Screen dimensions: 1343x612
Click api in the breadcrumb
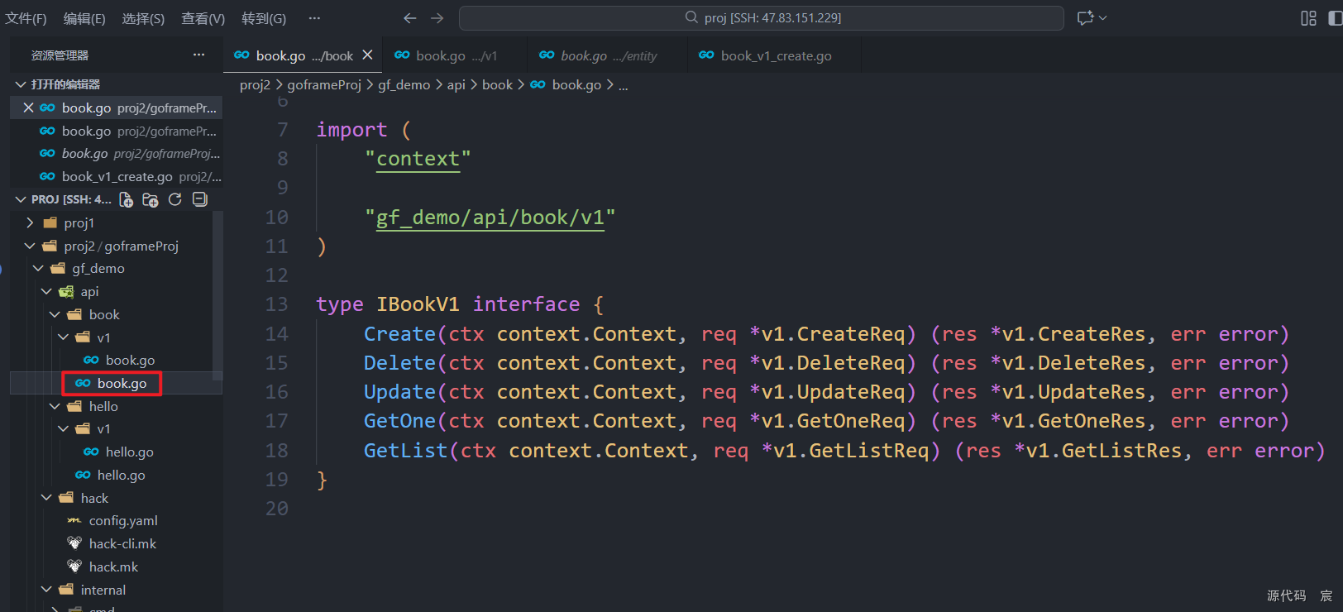[x=456, y=85]
